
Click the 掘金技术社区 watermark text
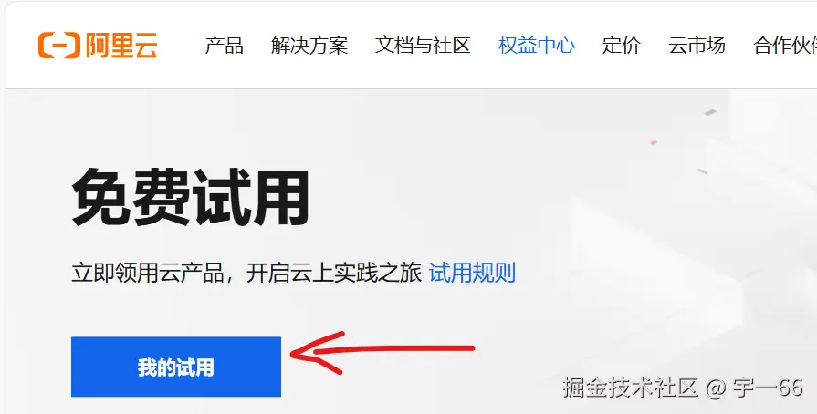(x=631, y=388)
